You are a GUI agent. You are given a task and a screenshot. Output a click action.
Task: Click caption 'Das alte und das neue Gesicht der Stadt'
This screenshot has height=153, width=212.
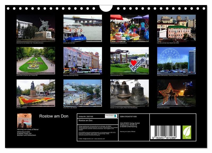point(168,43)
